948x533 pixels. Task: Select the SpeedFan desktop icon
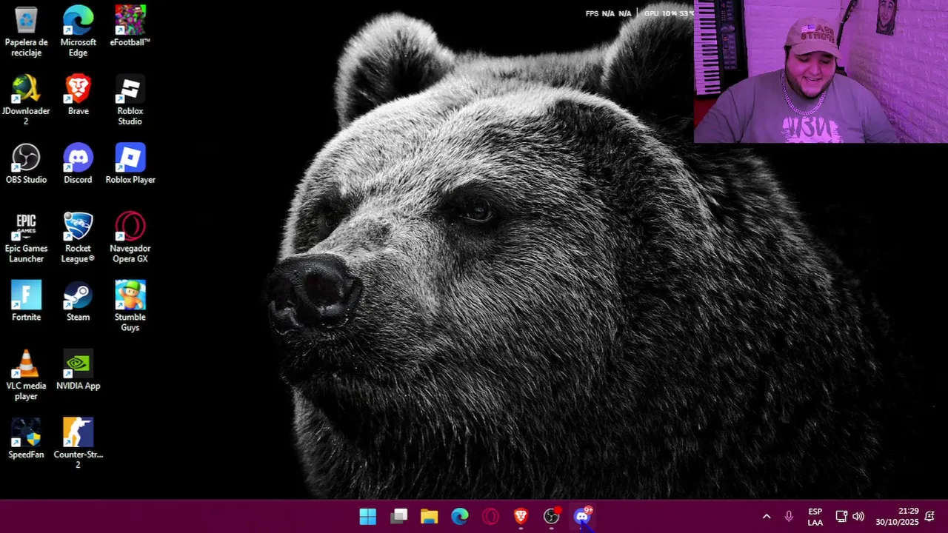click(26, 439)
